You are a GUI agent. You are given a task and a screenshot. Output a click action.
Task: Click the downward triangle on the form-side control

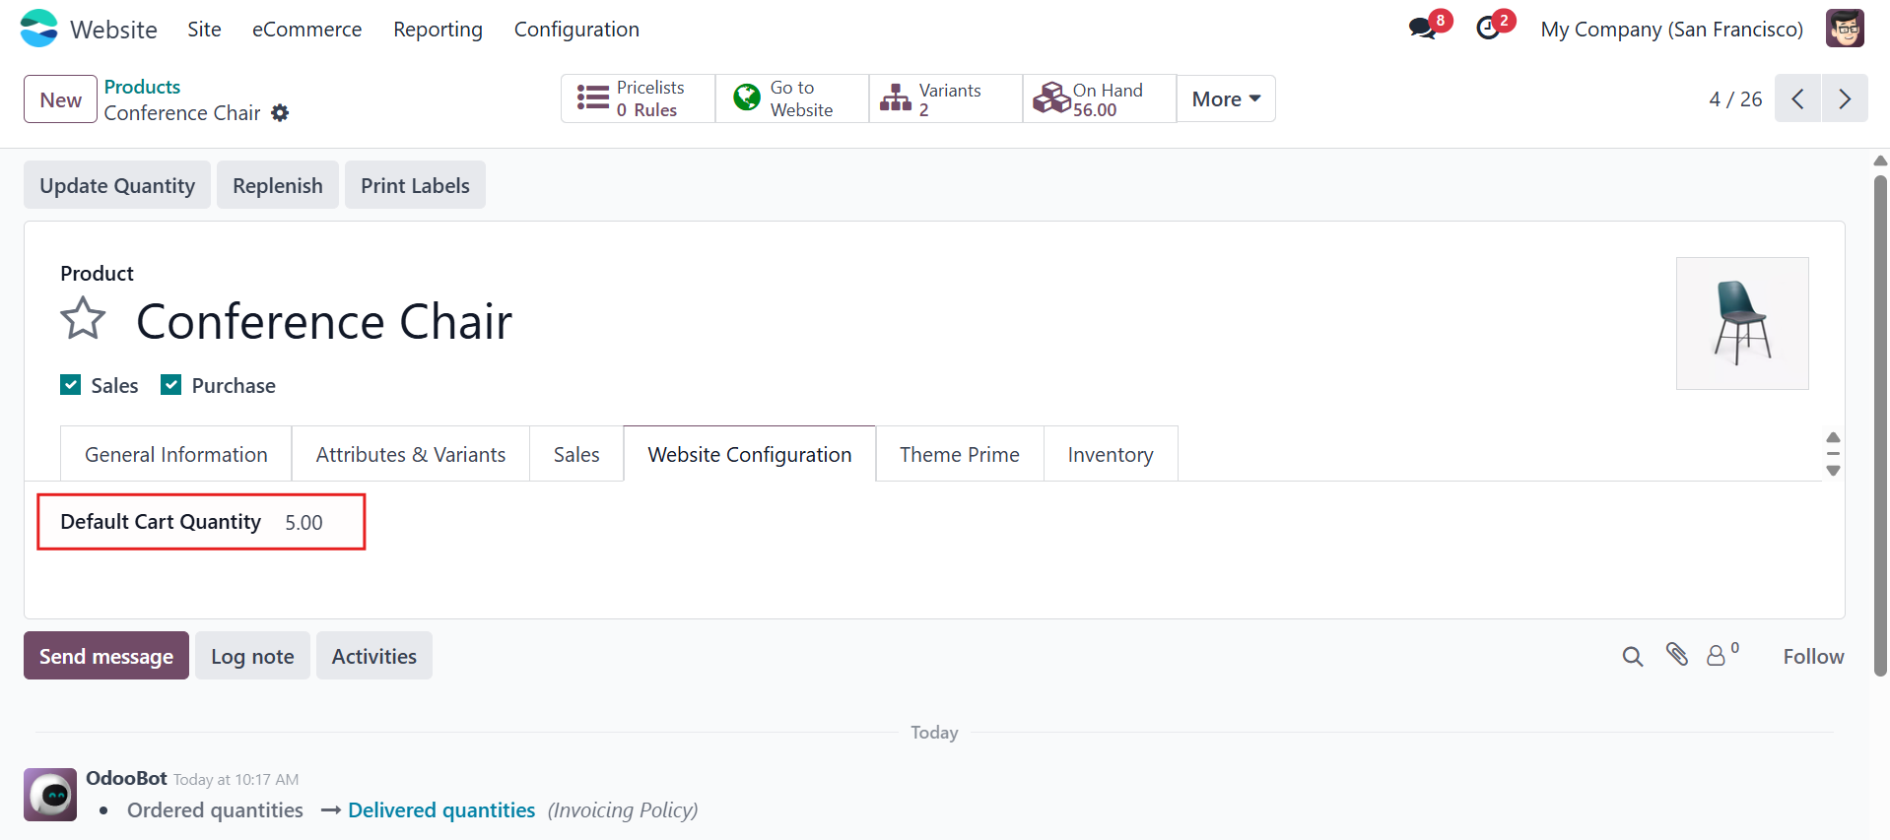click(x=1833, y=471)
